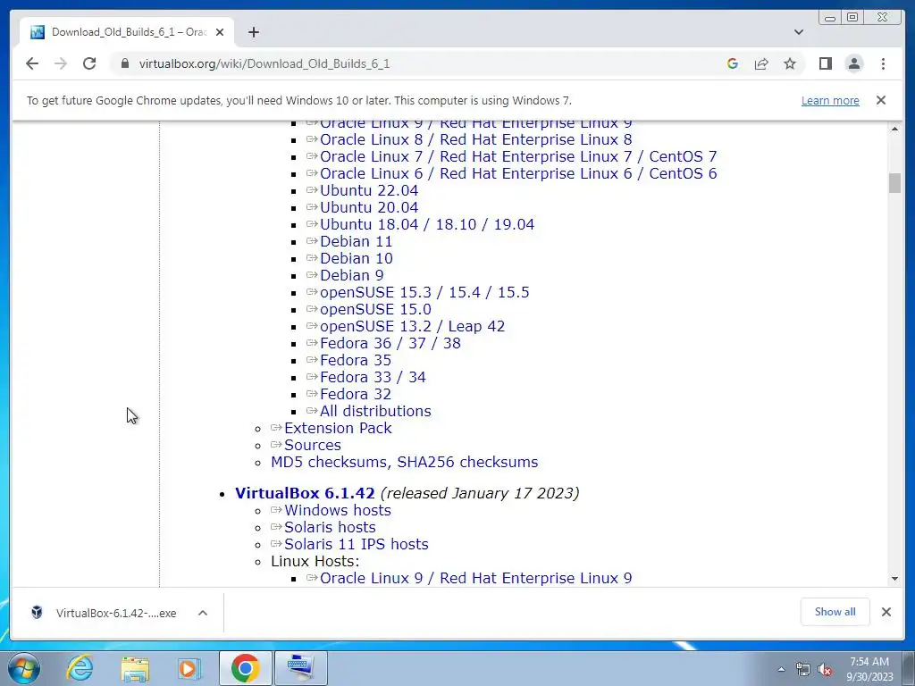Download the Ubuntu 22.04 package
Viewport: 915px width, 686px height.
(369, 190)
